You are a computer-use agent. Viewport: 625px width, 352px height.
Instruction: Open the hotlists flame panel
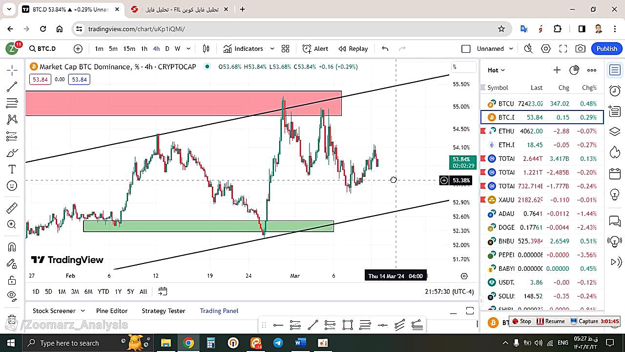coord(615,153)
